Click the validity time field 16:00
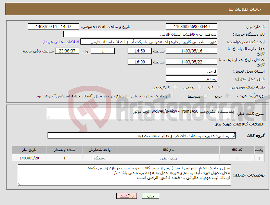The width and height of the screenshot is (270, 205). (140, 62)
